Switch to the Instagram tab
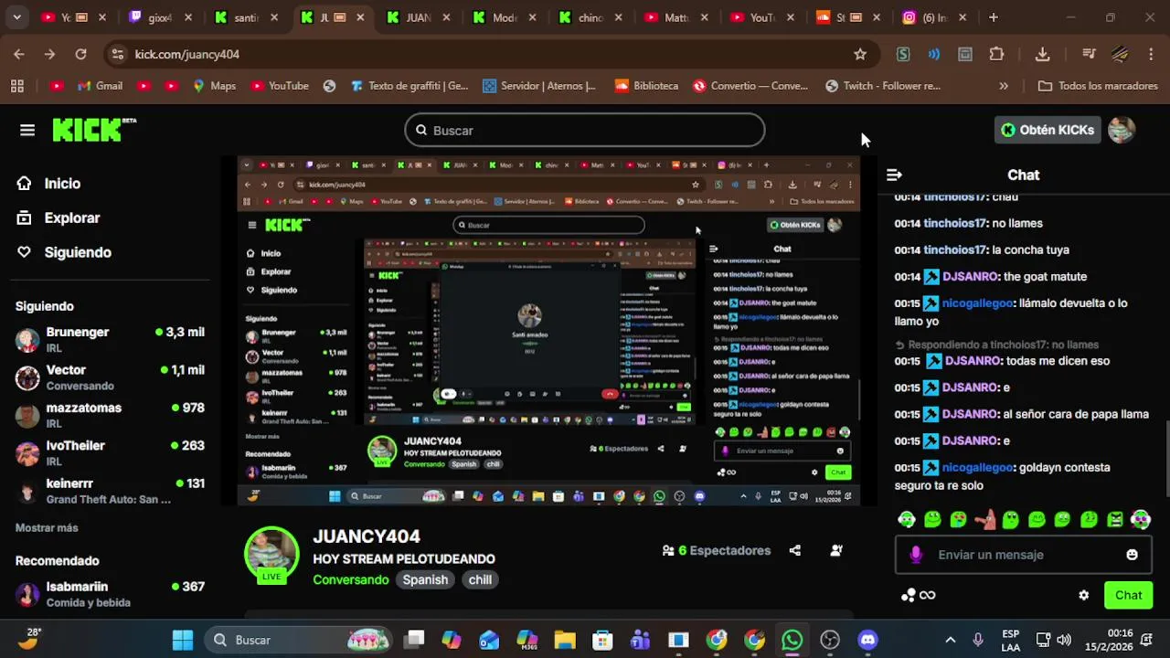 [935, 17]
